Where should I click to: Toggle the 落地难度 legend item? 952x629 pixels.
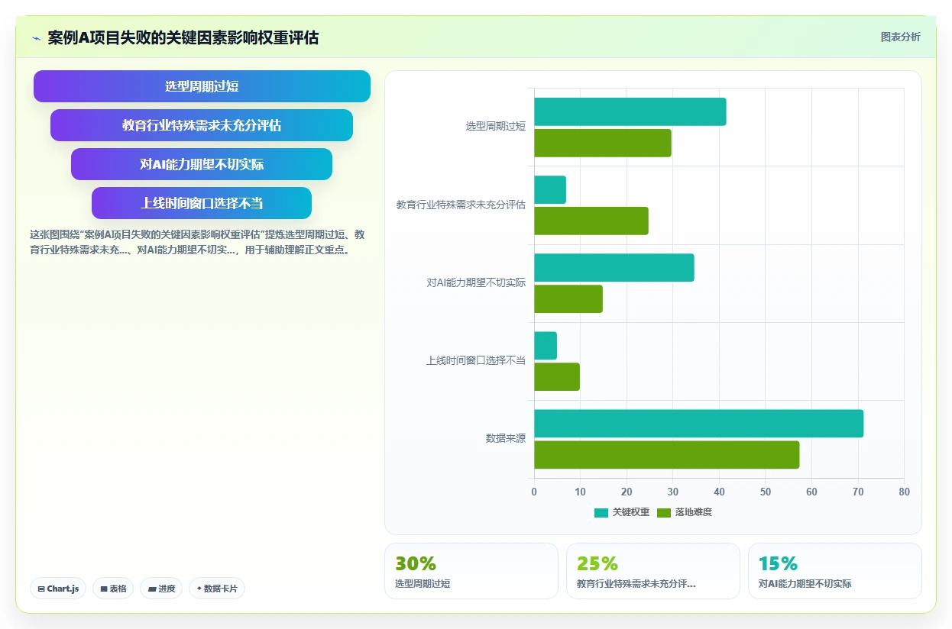[685, 512]
